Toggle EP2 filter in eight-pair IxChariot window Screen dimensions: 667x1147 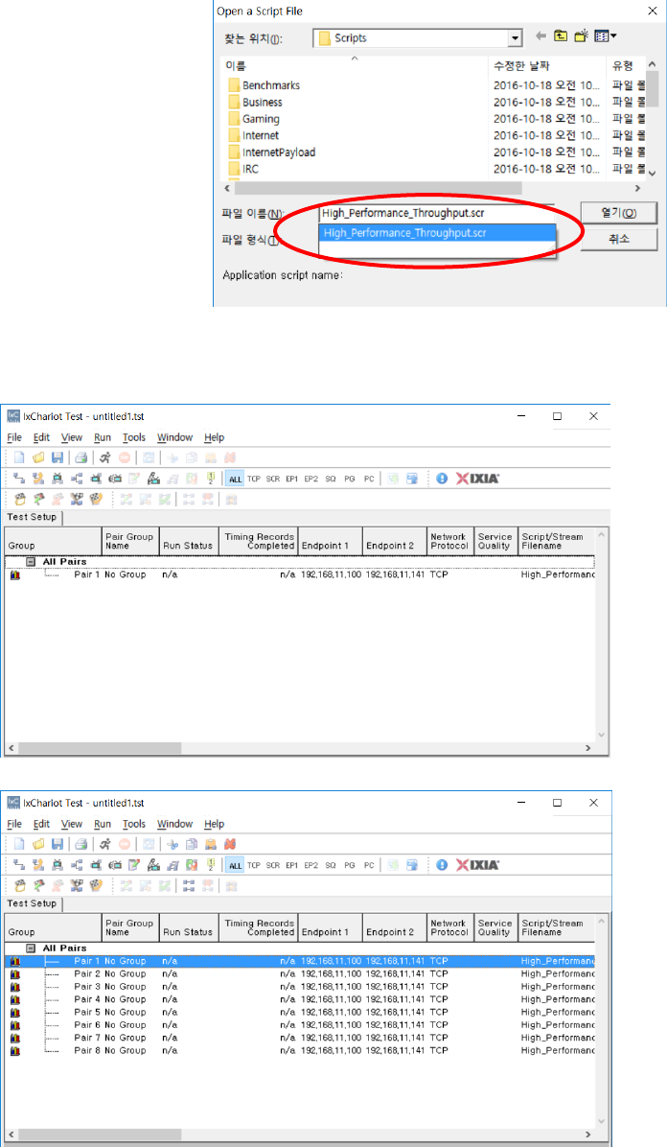pyautogui.click(x=310, y=865)
